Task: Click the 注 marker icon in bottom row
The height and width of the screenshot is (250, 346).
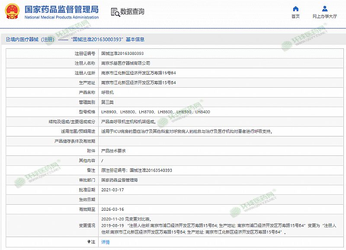Action: 90,242
